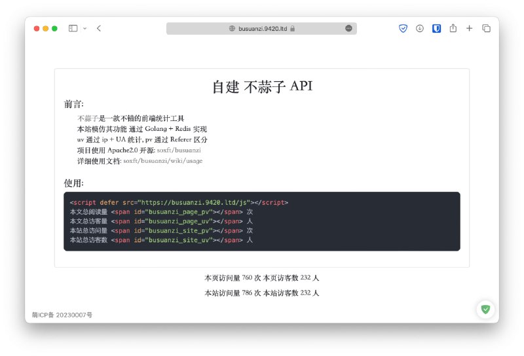This screenshot has height=356, width=524.
Task: Click the script defer src code line
Action: click(x=179, y=202)
